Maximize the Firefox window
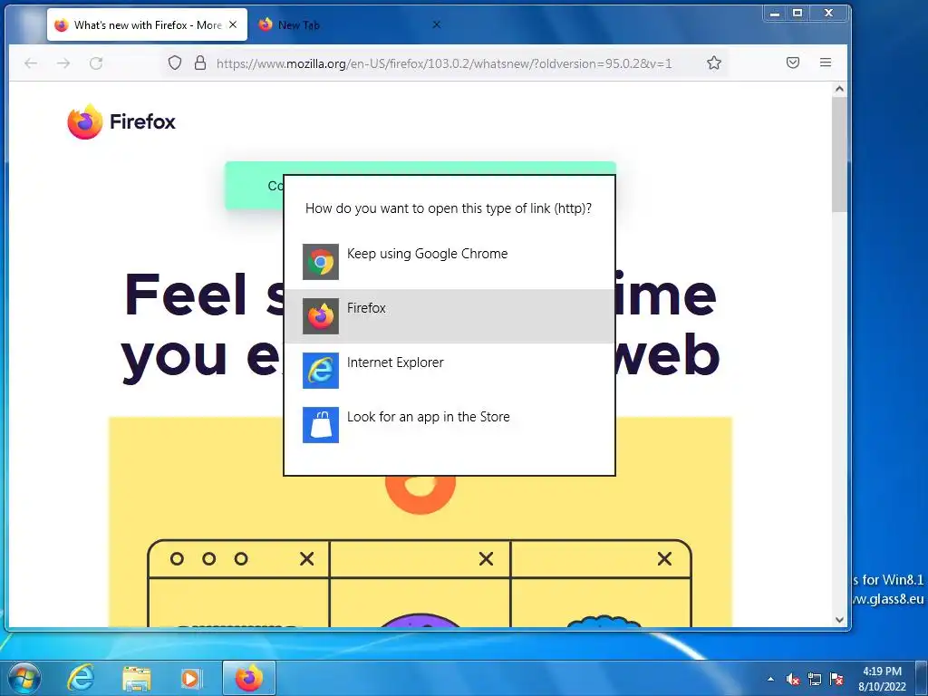This screenshot has height=696, width=928. click(x=797, y=13)
